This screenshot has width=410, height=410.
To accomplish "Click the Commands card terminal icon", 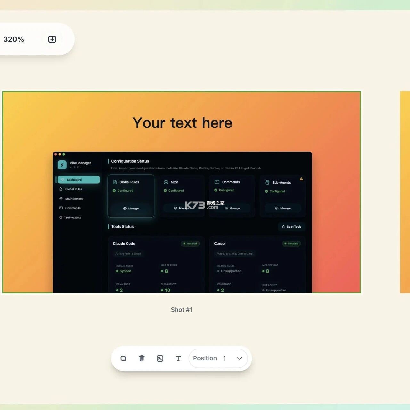I will (x=217, y=182).
